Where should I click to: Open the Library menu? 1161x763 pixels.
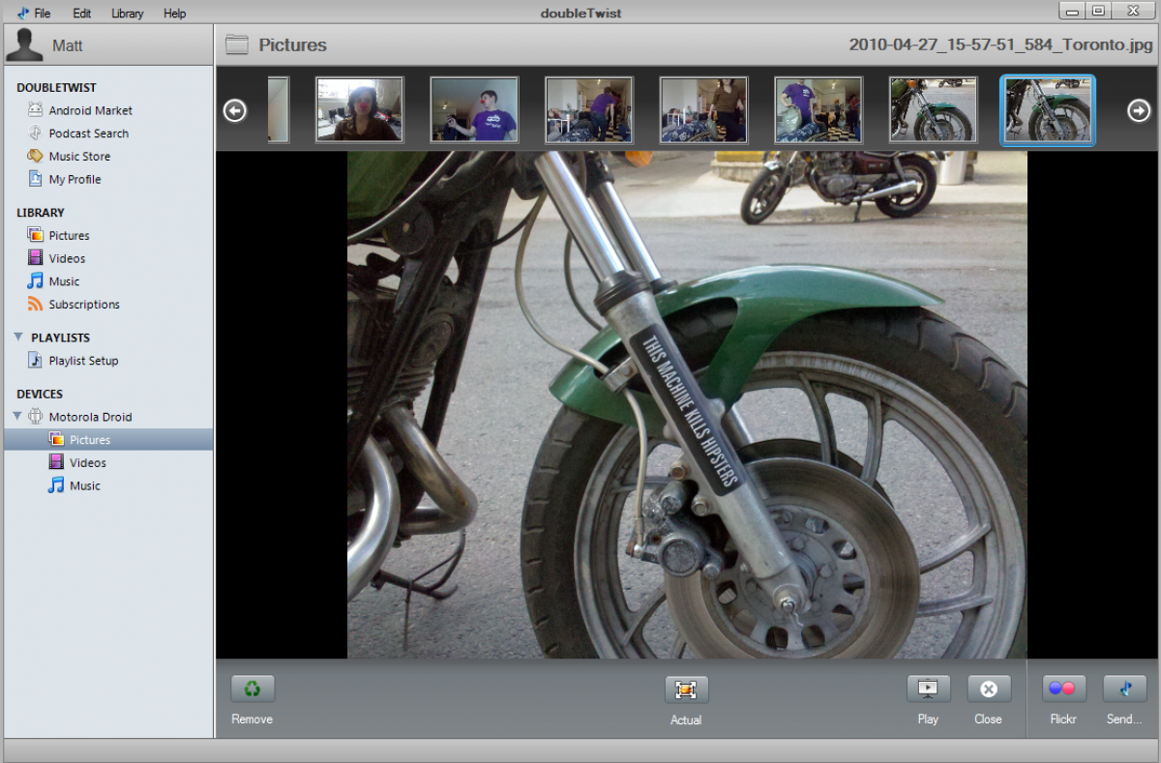pyautogui.click(x=127, y=14)
